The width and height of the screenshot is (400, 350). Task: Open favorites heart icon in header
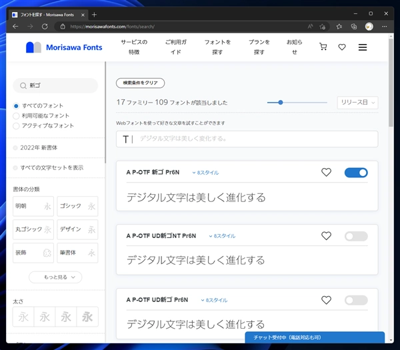tap(342, 47)
